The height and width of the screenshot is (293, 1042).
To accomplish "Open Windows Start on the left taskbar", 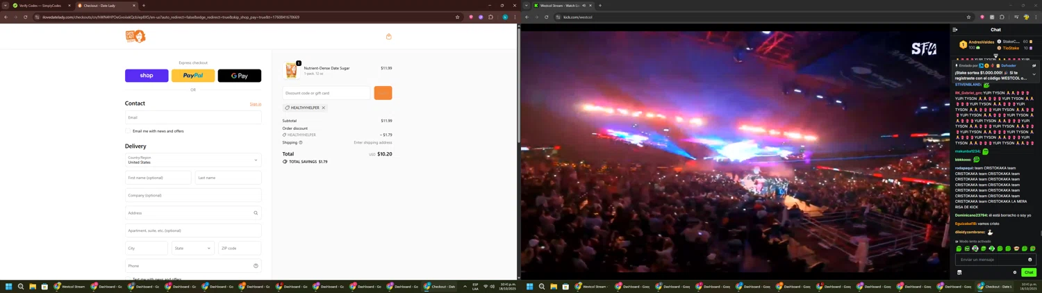I will pyautogui.click(x=9, y=286).
